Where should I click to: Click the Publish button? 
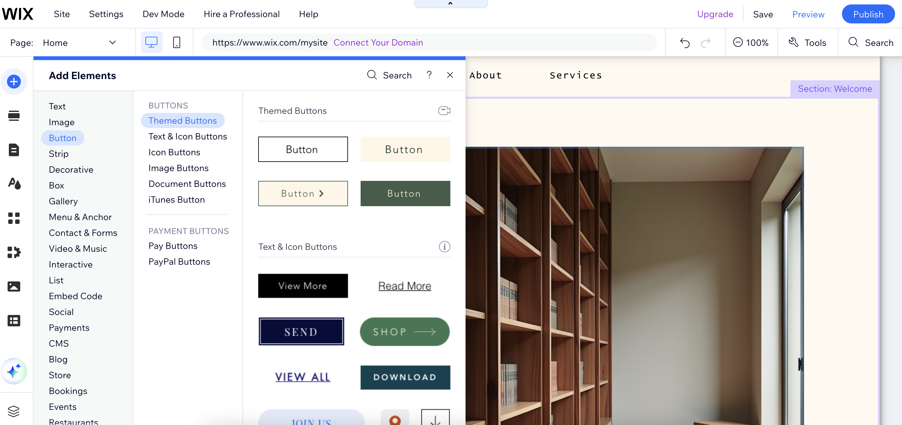coord(868,14)
